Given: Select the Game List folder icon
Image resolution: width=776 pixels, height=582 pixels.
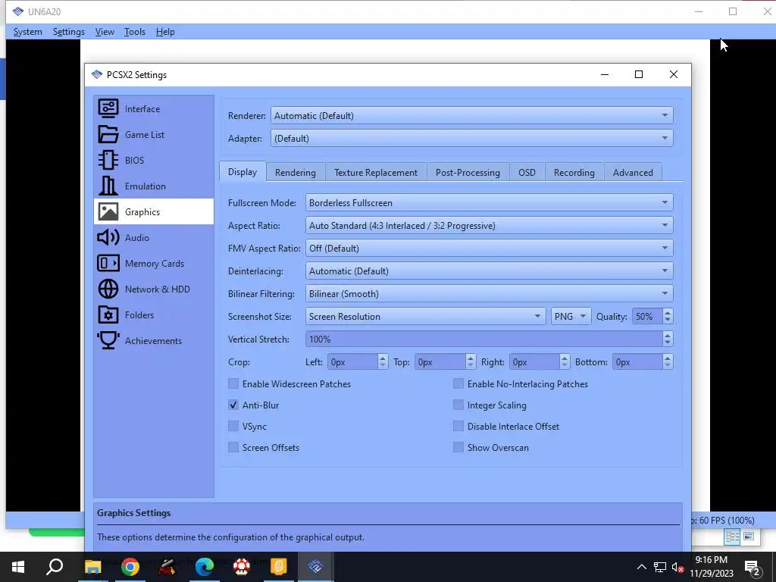Looking at the screenshot, I should pyautogui.click(x=108, y=134).
